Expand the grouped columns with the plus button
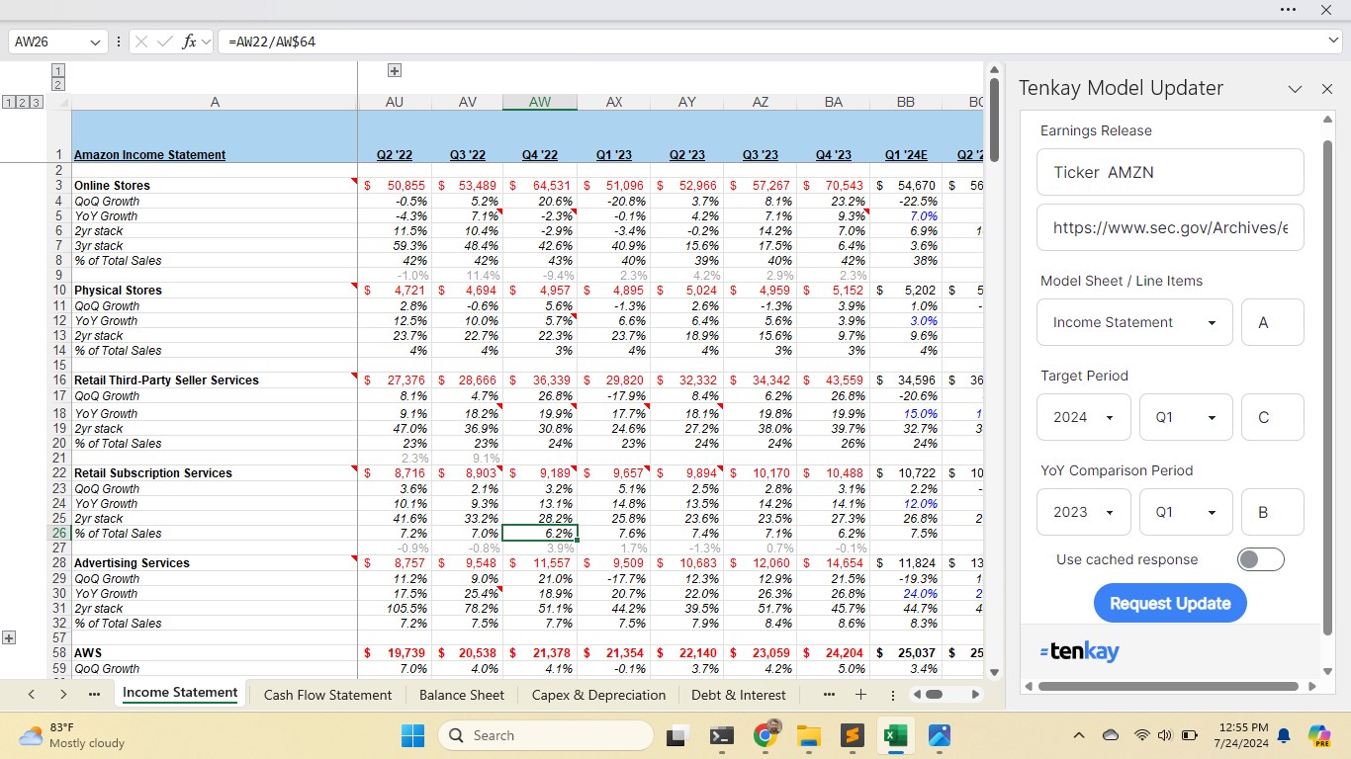This screenshot has width=1351, height=759. [395, 70]
